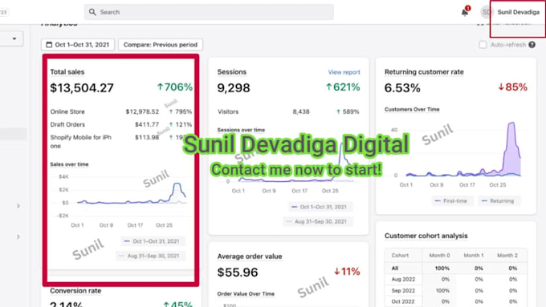Click the Visitors 8,438 value

[x=301, y=111]
